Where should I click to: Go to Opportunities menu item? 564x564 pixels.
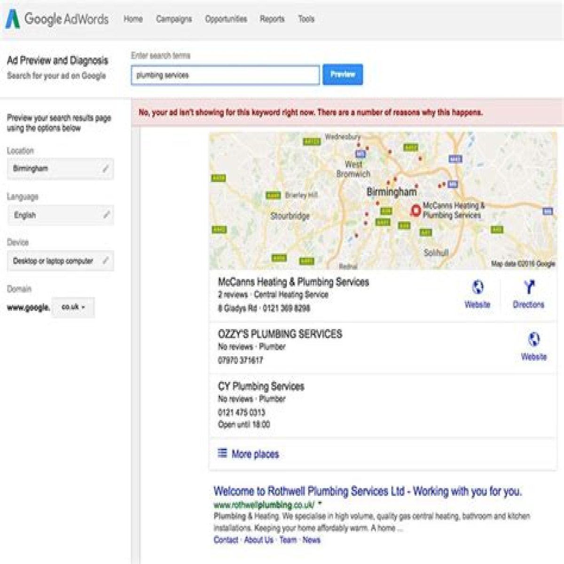pyautogui.click(x=226, y=19)
